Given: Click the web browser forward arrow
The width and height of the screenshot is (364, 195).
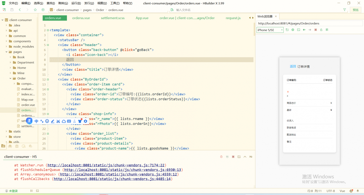Looking at the screenshot, I should tap(310, 30).
